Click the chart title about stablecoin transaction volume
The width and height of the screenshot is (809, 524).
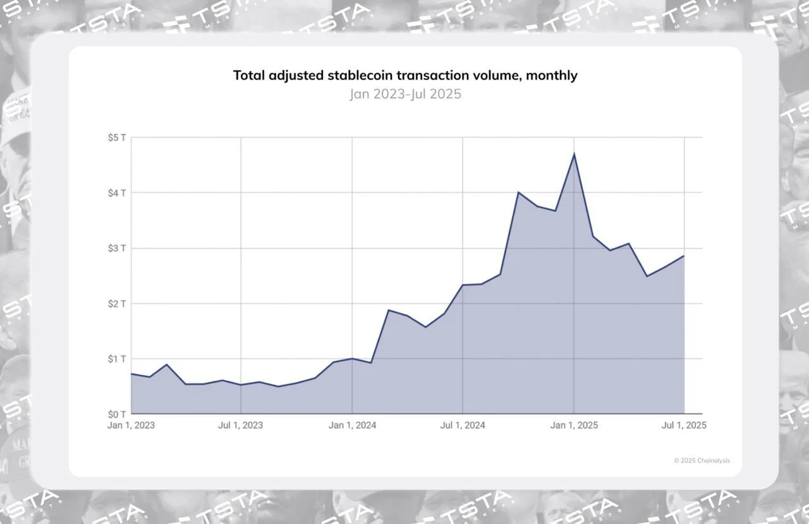coord(405,75)
